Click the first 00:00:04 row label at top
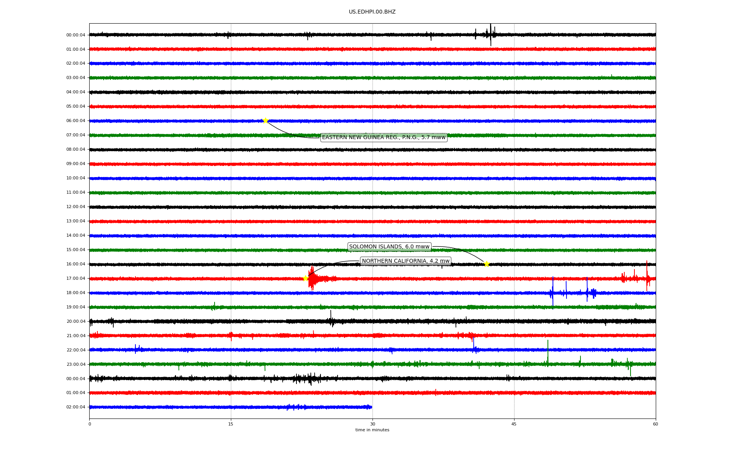Screen dimensions: 745x465 (76, 35)
